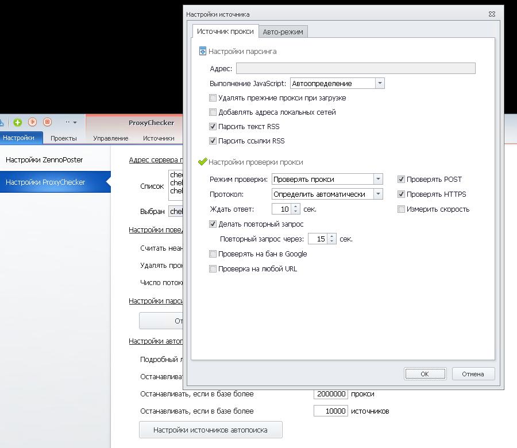Enable Проверять на бан в Google

[213, 254]
